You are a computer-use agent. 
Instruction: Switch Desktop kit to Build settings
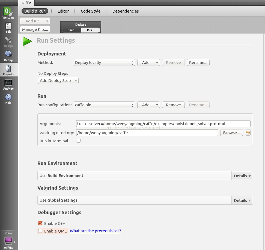71,30
